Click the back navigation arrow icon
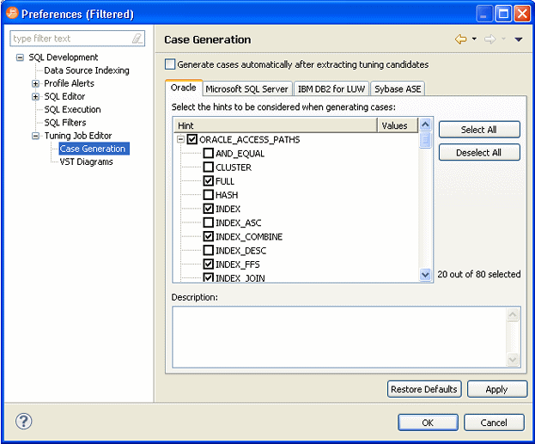 [x=460, y=40]
